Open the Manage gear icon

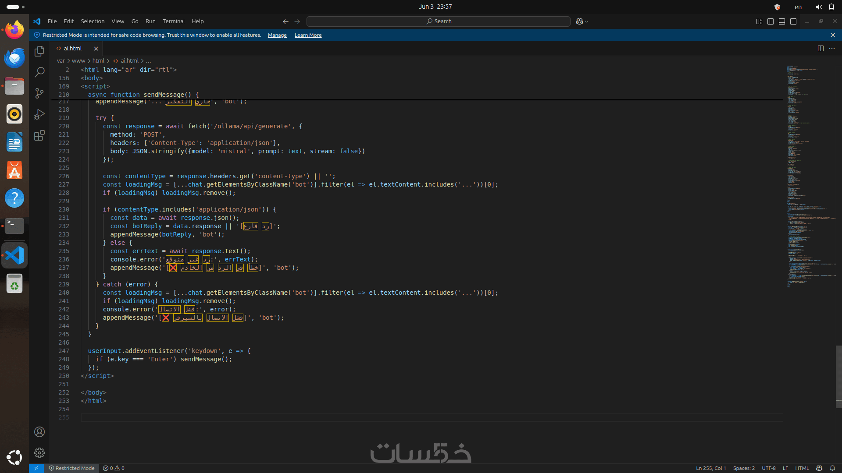coord(39,453)
